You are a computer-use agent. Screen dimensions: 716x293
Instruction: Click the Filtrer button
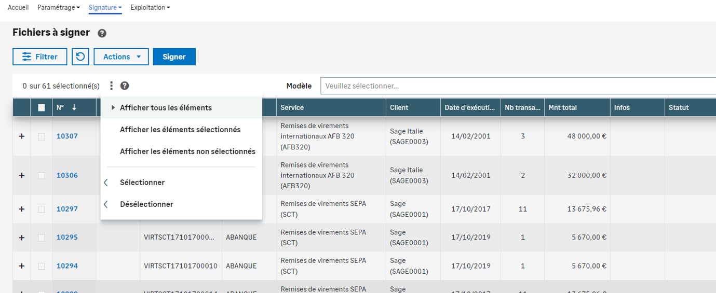[40, 57]
